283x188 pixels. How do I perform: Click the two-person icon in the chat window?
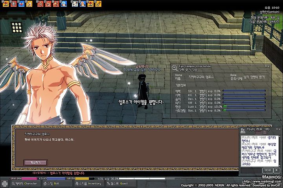coord(243,131)
